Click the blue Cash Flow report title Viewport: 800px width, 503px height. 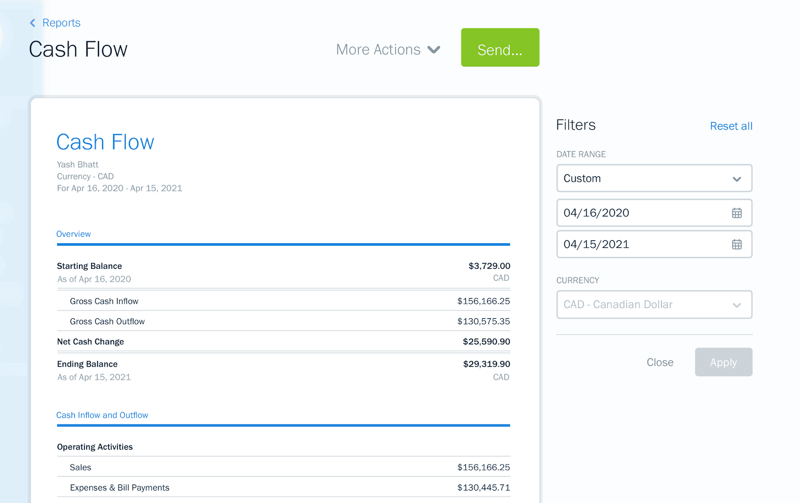coord(105,142)
